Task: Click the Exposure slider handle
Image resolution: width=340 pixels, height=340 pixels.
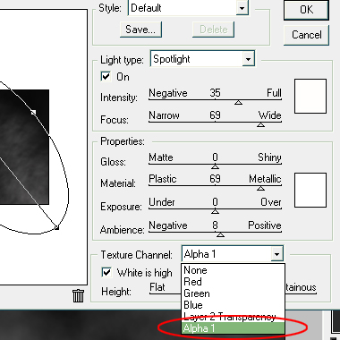Action: (x=215, y=211)
